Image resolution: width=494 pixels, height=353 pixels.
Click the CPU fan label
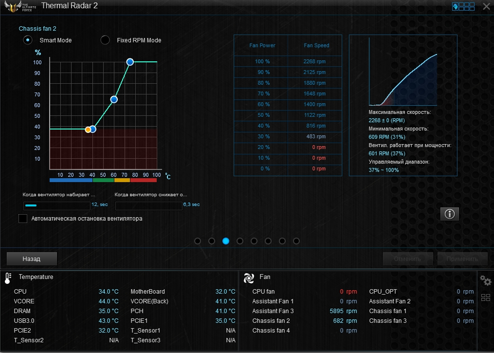[x=263, y=292]
